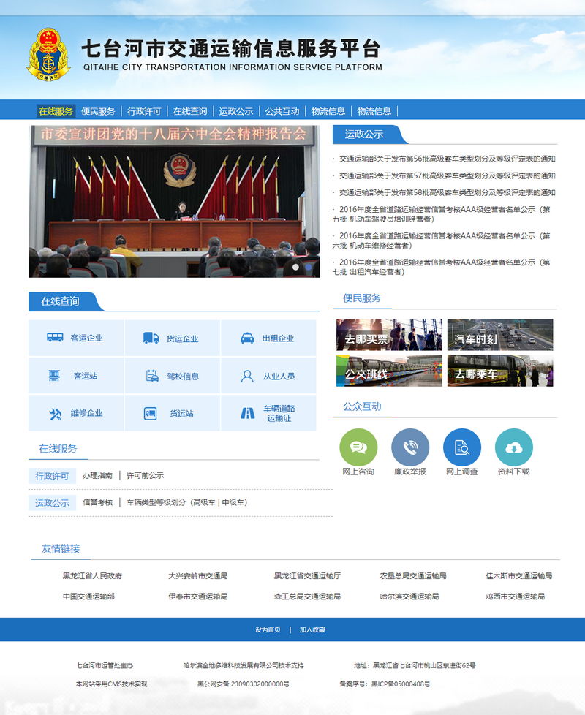
Task: Open the 货运企业 truck icon
Action: [x=151, y=338]
